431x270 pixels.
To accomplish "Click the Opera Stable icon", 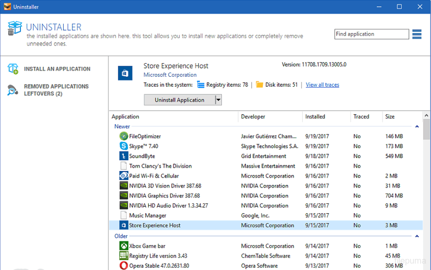I will coord(123,266).
